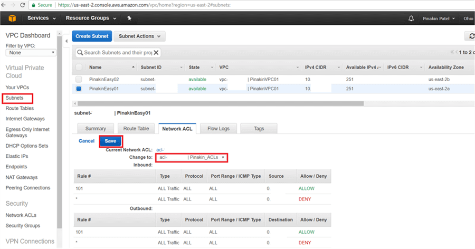Clear the subnet search with X icon
The image size is (475, 249).
click(x=156, y=52)
